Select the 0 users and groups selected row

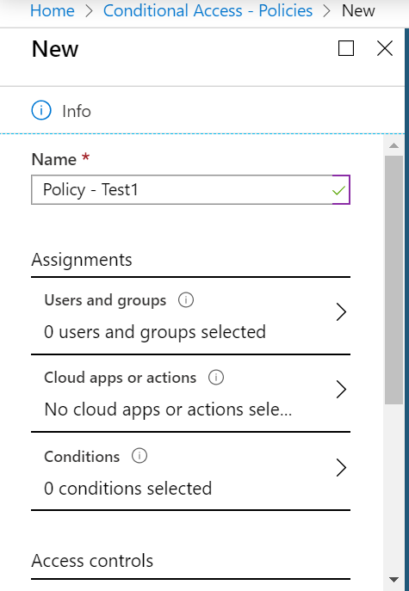[190, 316]
